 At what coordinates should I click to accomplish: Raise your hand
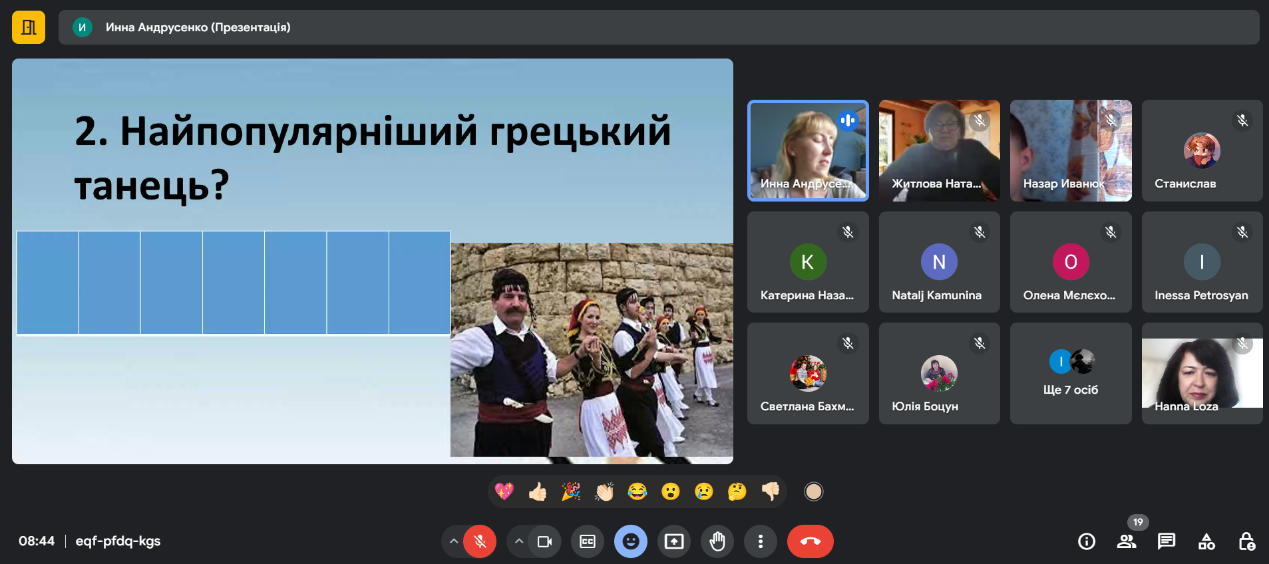coord(717,541)
